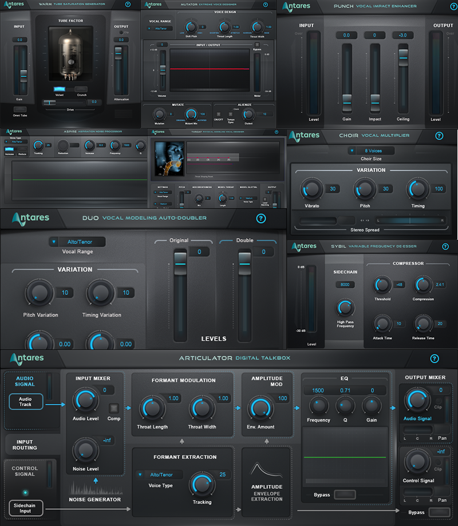Select the Increase mode switch in ASPIRE
The height and width of the screenshot is (526, 458).
click(x=9, y=149)
